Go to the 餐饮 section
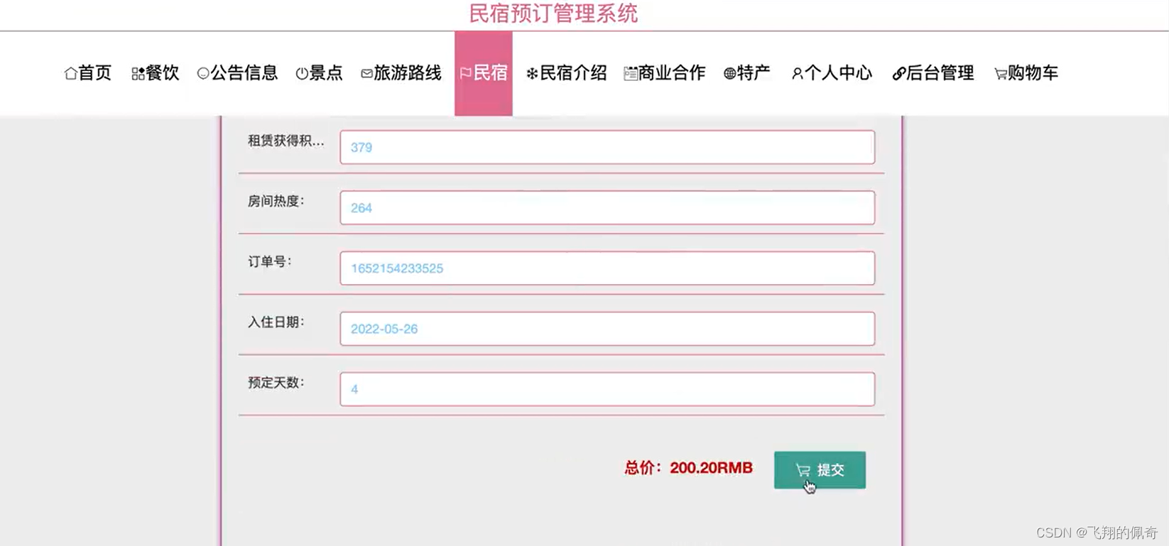 click(x=156, y=73)
